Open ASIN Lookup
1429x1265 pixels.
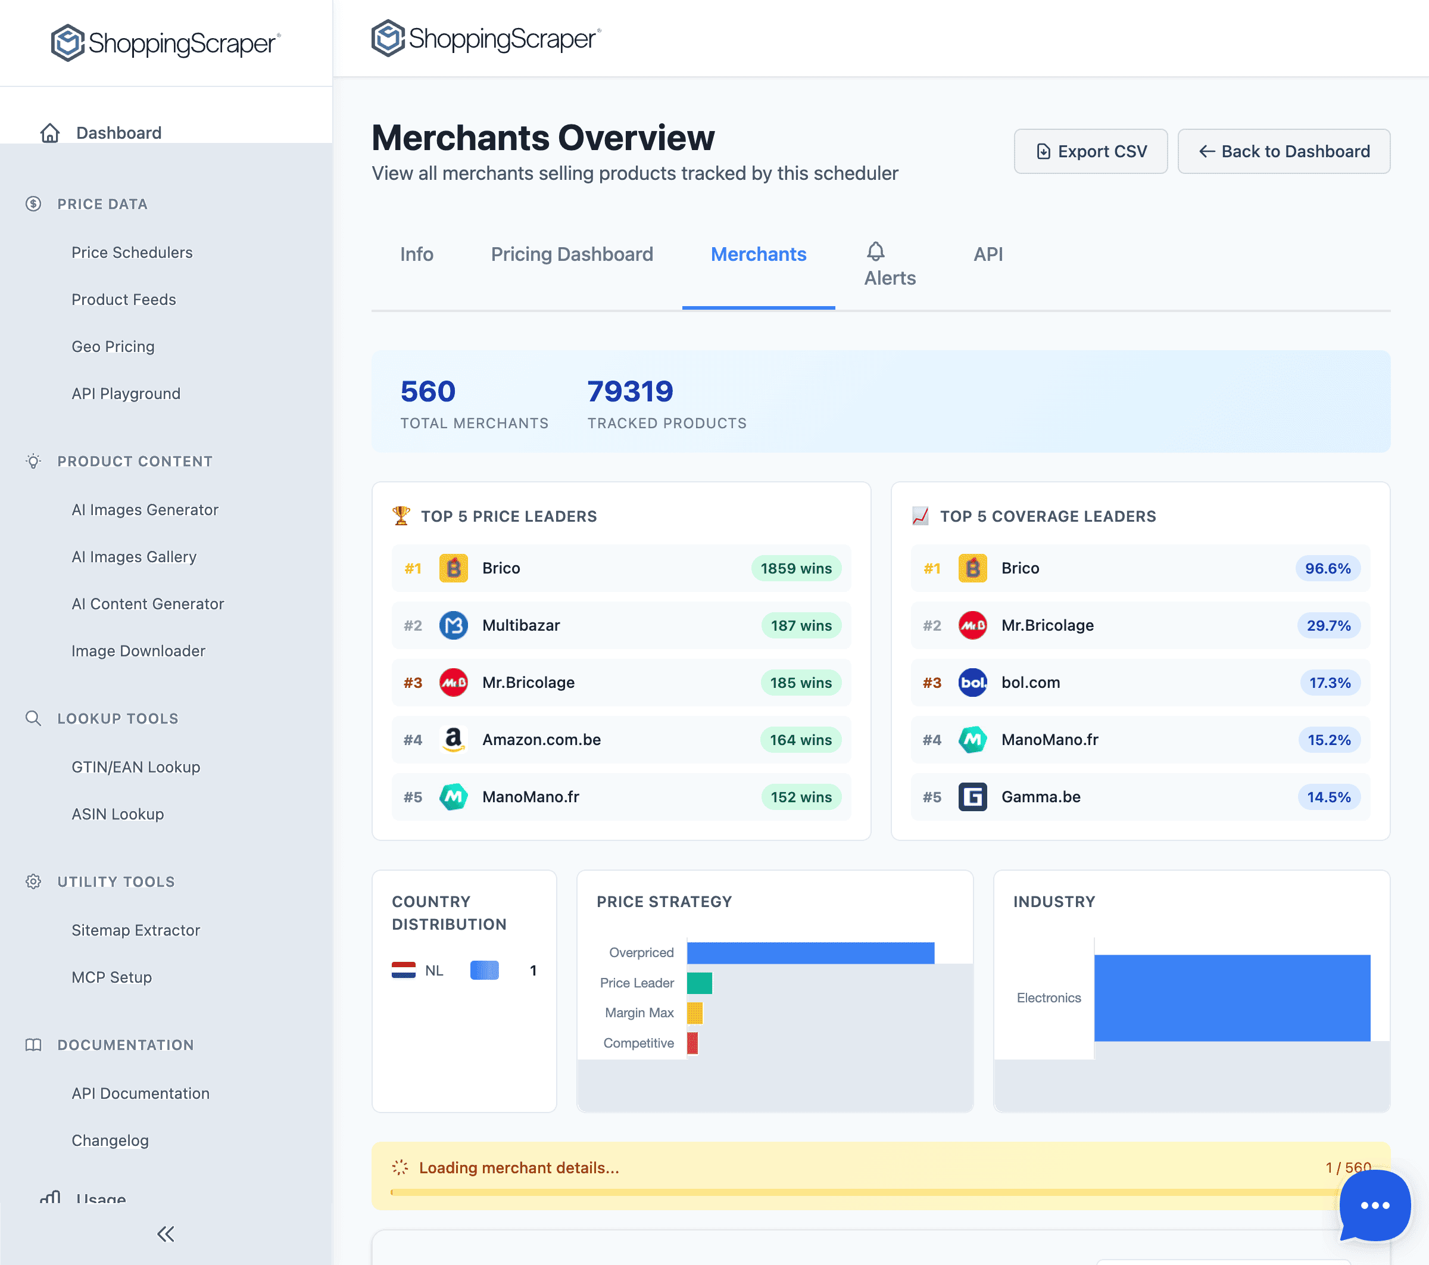tap(118, 814)
